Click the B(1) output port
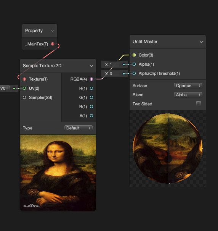Viewport: 218px width, 231px height. [91, 107]
